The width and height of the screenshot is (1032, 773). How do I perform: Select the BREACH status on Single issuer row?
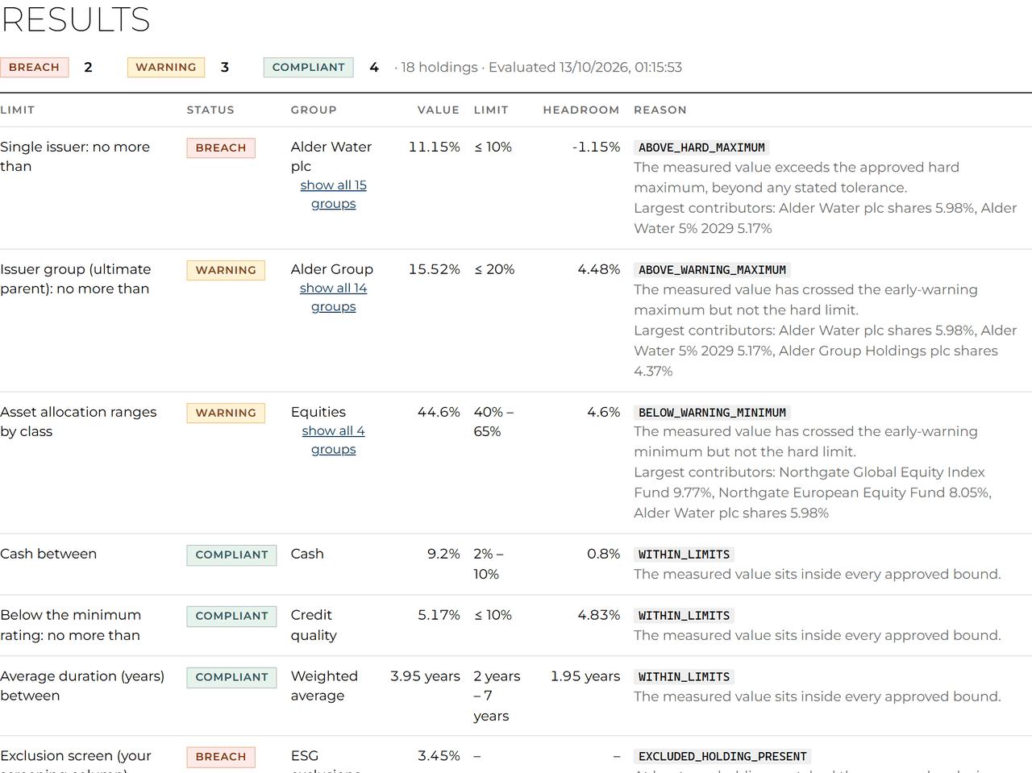click(x=221, y=148)
